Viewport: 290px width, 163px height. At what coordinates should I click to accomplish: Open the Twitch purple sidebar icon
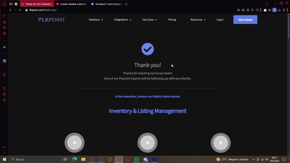5,61
